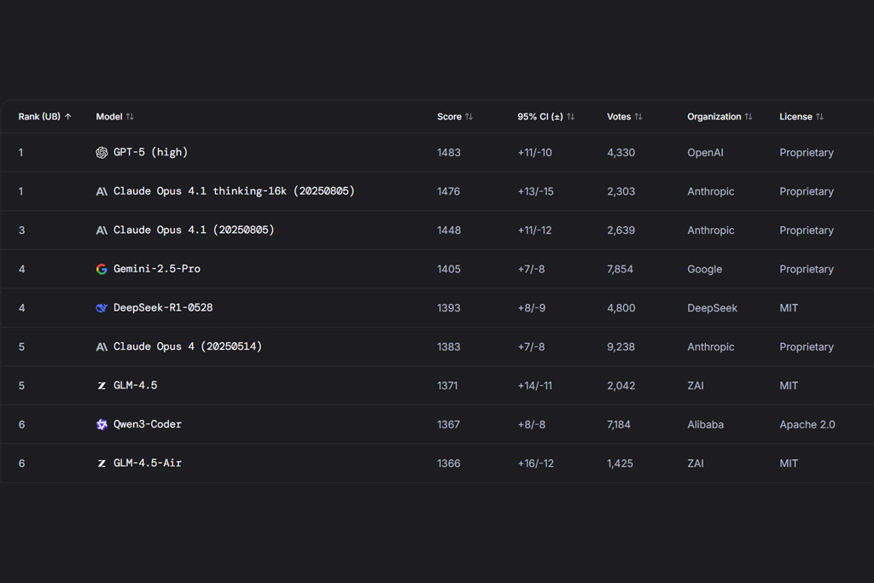Click the votes count 7,854
The height and width of the screenshot is (583, 874).
(x=620, y=269)
